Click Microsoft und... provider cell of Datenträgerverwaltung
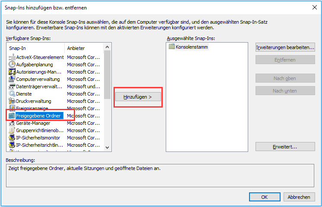The width and height of the screenshot is (322, 207). pos(83,87)
